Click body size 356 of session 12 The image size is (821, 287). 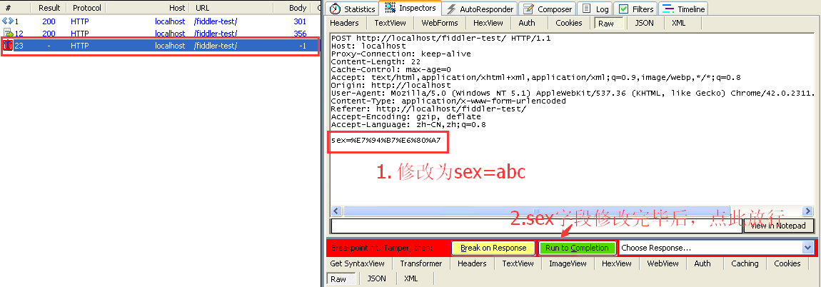300,34
